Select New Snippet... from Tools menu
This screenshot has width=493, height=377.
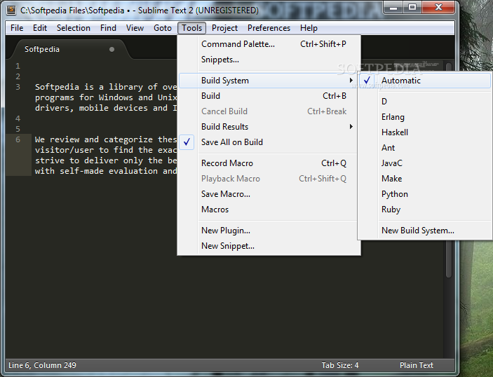pos(269,246)
